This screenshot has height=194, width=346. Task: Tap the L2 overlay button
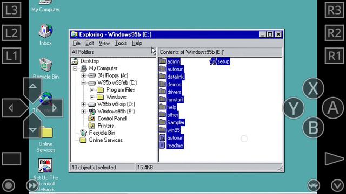point(11,33)
